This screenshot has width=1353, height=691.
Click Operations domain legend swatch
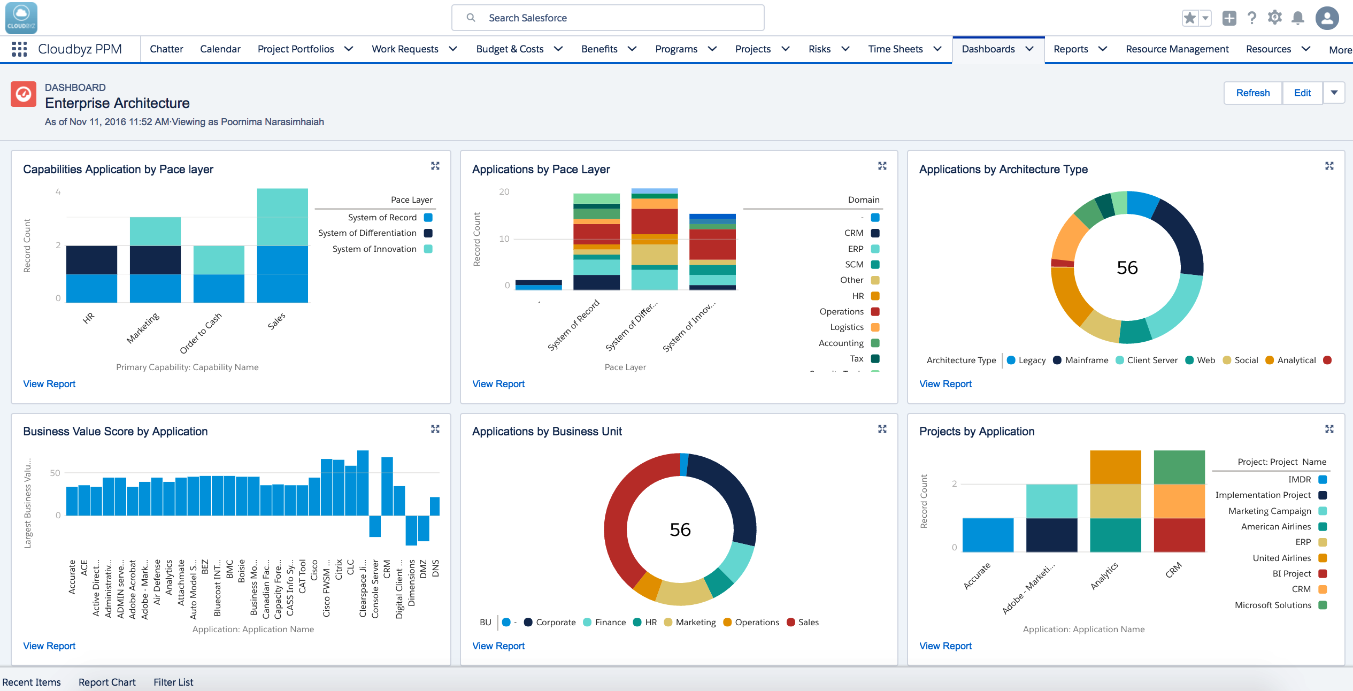click(x=875, y=311)
